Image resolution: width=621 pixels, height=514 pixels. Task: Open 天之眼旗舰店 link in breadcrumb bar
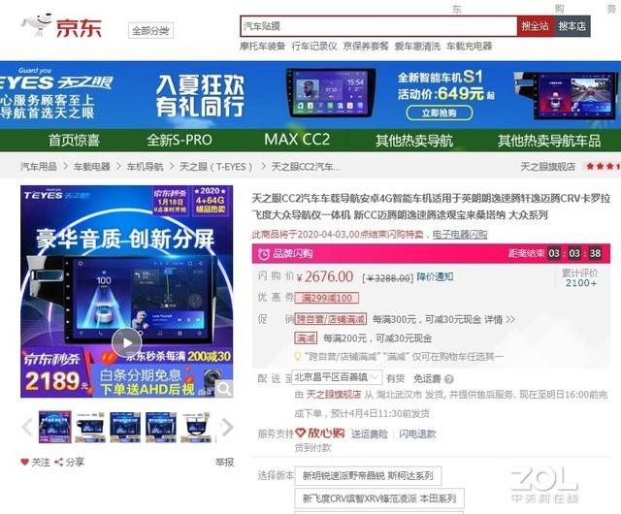[547, 167]
